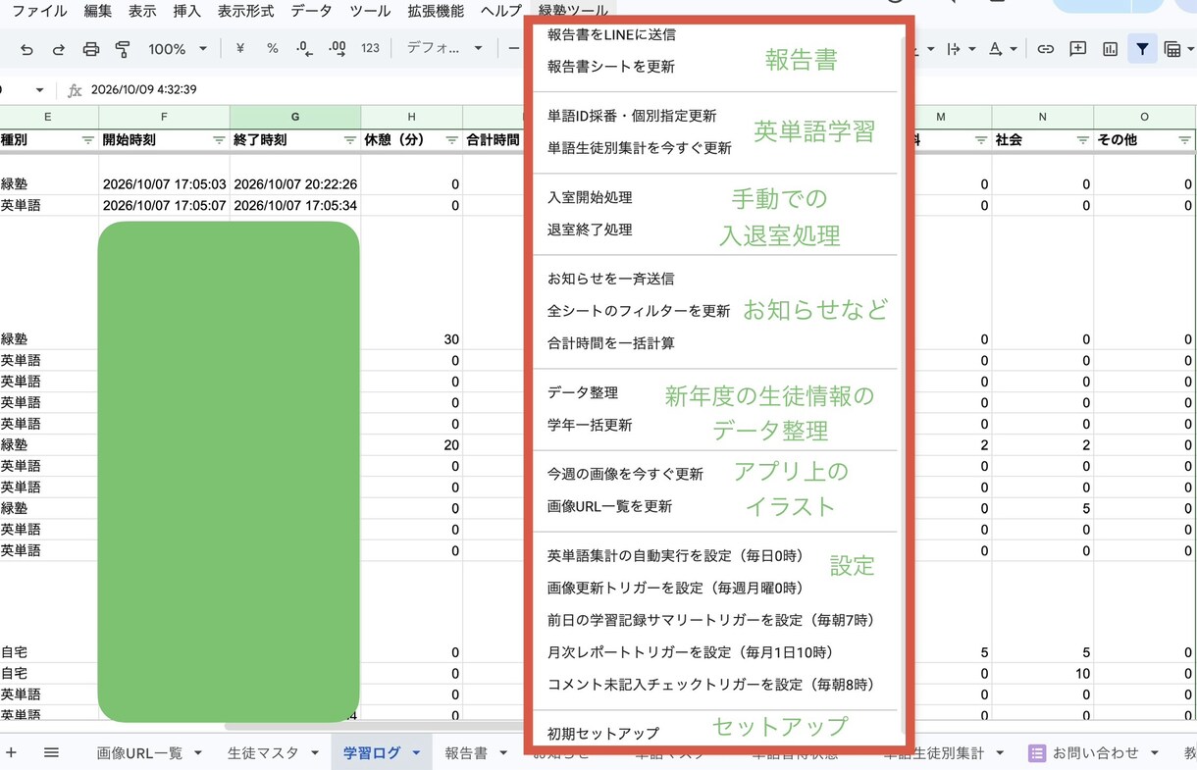
Task: Click the formula bar value 2026/10/09 4:32:39
Action: 143,89
